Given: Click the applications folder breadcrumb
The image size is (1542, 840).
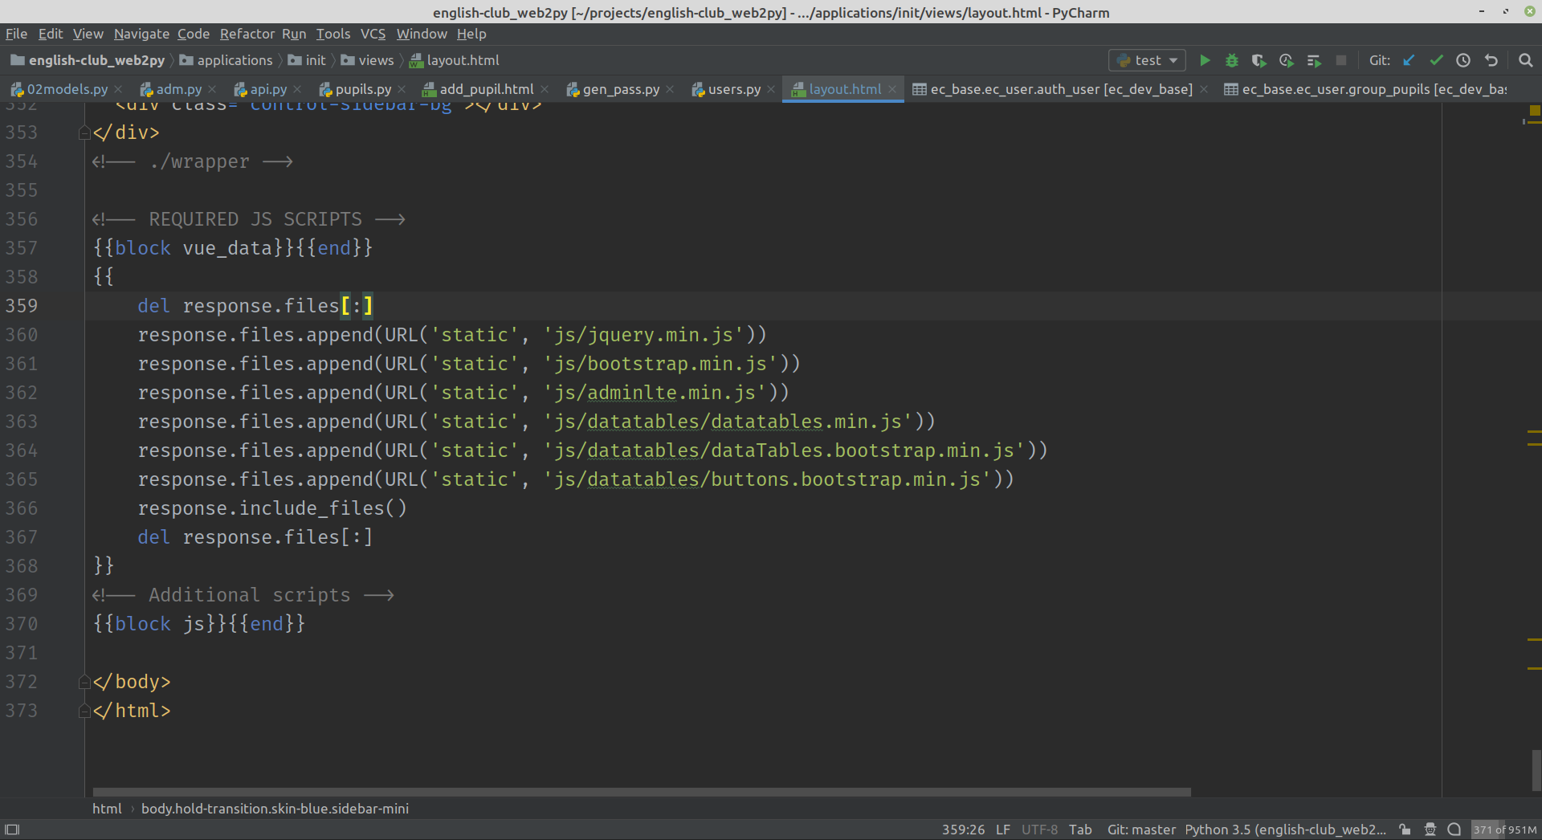Looking at the screenshot, I should click(226, 60).
